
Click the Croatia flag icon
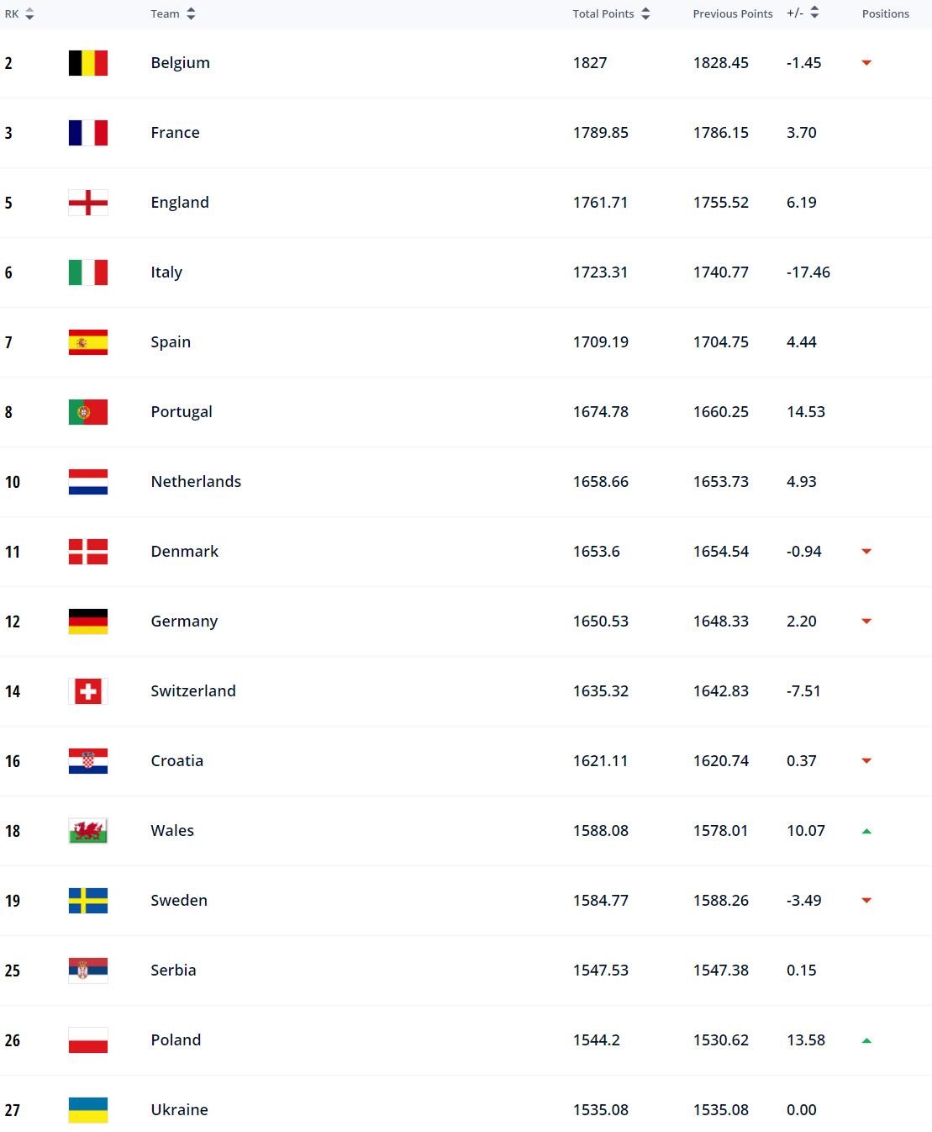click(88, 761)
